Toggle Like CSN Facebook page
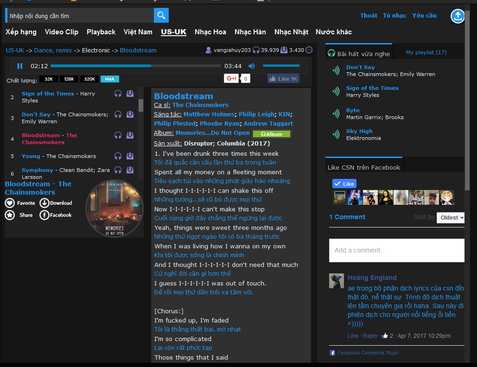Viewport: 477px width, 367px height. [344, 183]
